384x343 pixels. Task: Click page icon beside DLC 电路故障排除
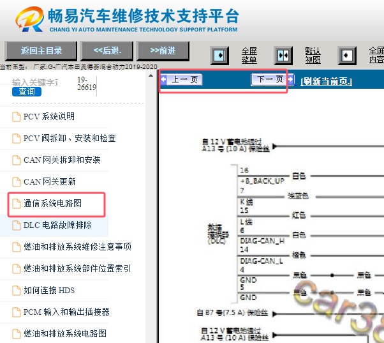coord(17,225)
